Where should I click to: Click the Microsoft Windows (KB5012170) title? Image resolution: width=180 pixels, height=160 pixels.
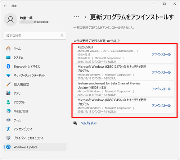tap(112, 69)
